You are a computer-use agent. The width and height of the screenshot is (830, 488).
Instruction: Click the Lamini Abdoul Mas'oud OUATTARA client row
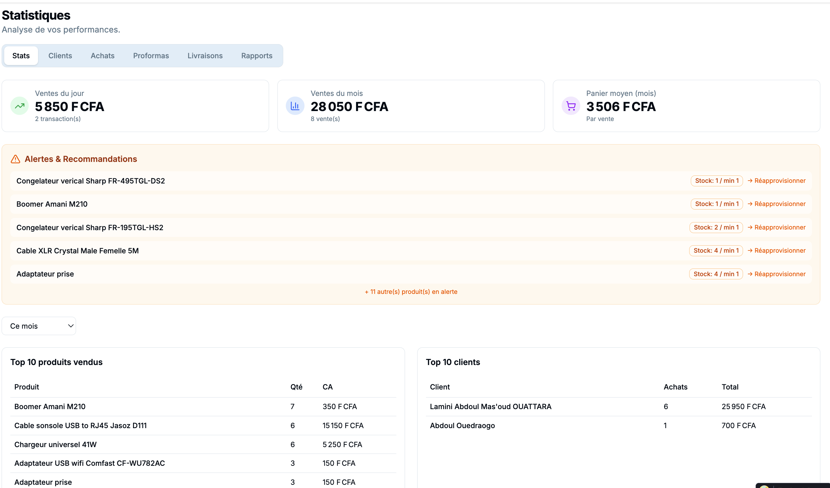490,407
